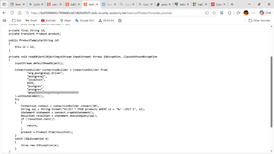274x154 pixels.
Task: Click the vertical scrollbar thumb
Action: 271,92
